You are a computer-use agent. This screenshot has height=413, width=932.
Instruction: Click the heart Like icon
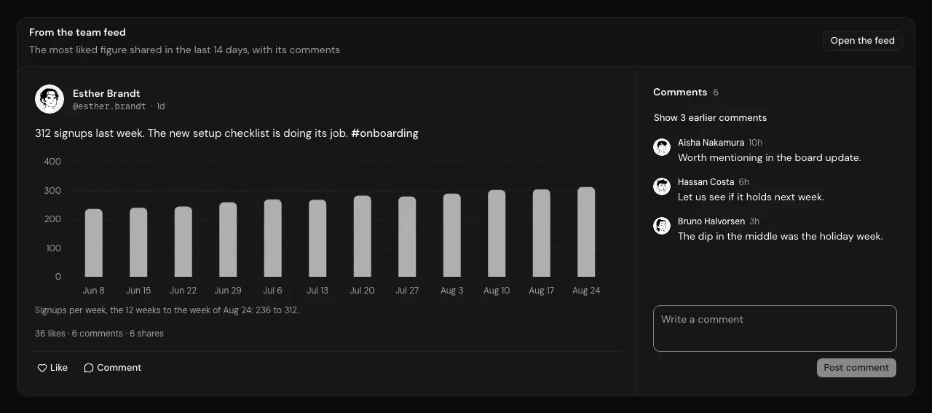[x=42, y=368]
